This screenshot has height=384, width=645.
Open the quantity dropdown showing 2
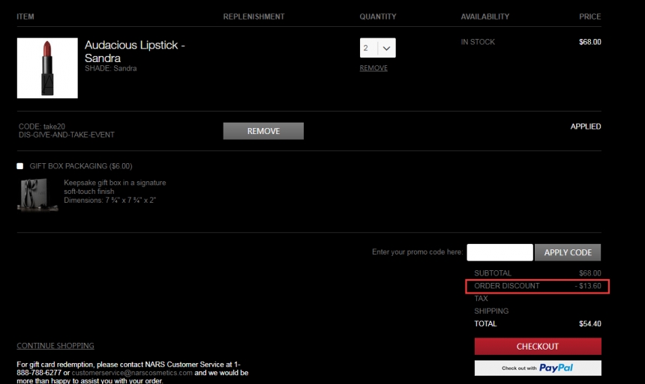[377, 48]
